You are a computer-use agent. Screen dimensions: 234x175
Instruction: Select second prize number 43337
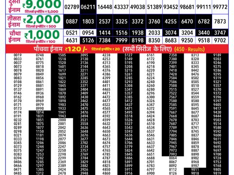[121, 7]
